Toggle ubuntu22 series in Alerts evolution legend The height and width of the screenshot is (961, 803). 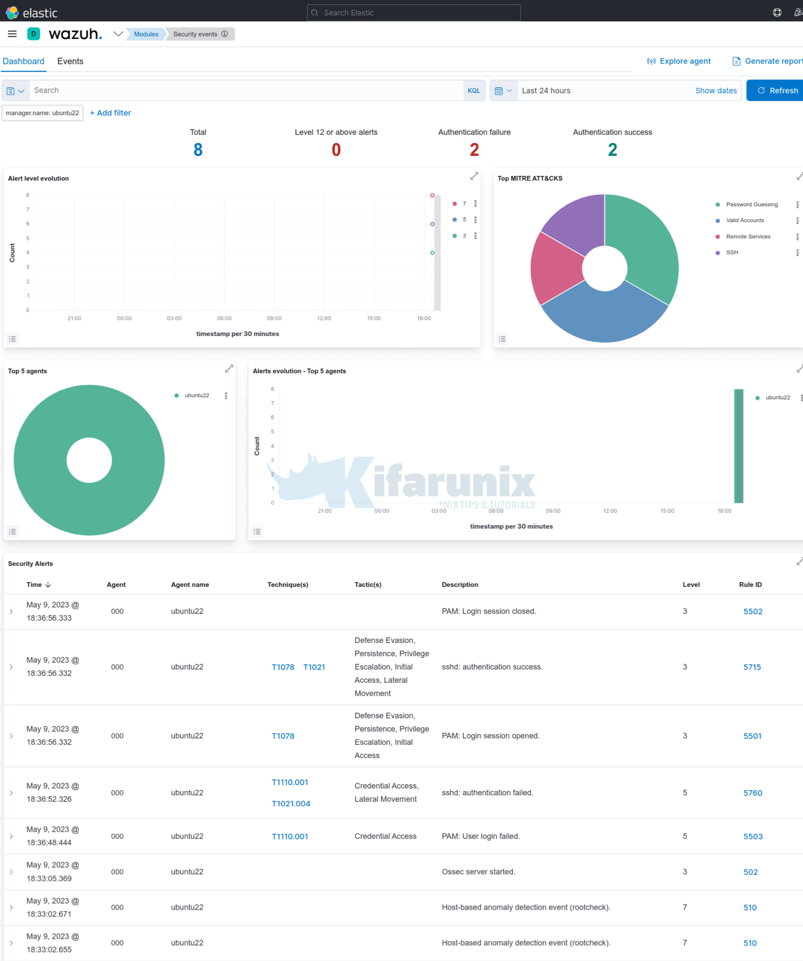778,397
